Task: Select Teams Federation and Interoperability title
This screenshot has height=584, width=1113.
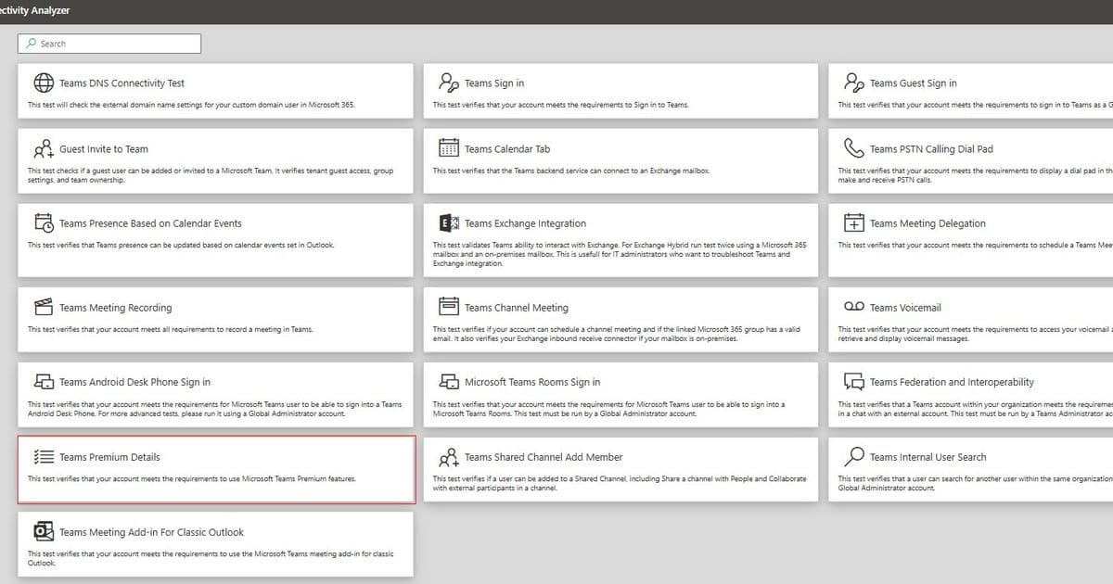Action: 952,382
